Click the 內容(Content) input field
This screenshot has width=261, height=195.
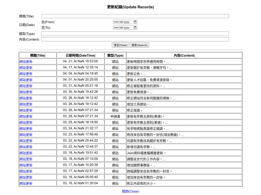tap(135, 39)
